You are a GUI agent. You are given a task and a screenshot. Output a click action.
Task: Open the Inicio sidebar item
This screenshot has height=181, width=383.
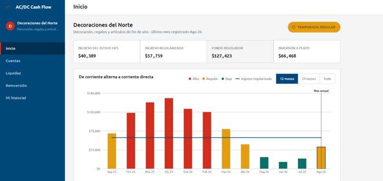[32, 48]
